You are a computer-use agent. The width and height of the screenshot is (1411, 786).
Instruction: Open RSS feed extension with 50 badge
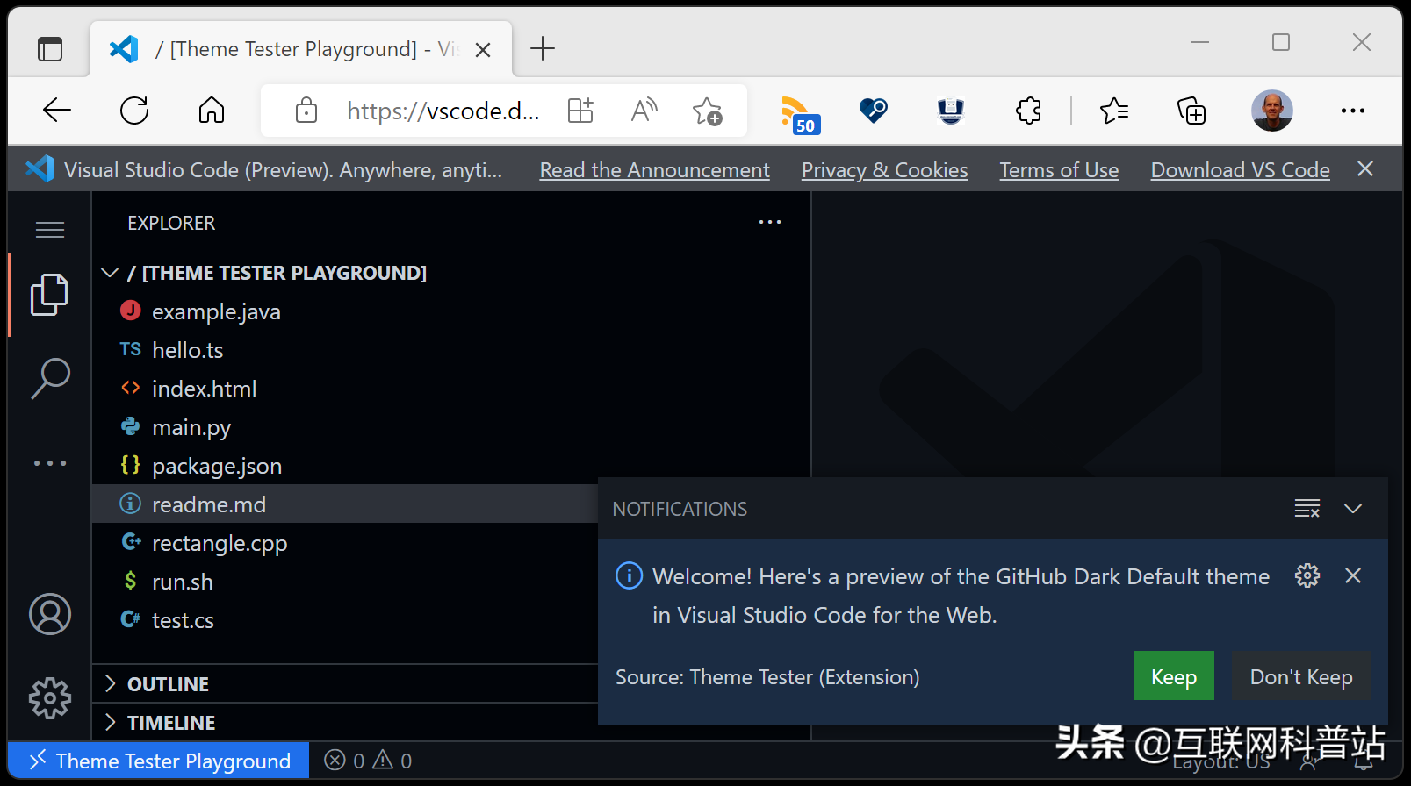799,114
